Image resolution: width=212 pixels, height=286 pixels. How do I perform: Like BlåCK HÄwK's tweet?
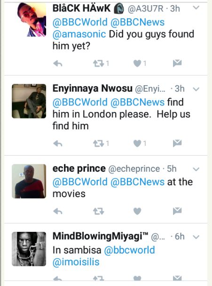[x=137, y=64]
